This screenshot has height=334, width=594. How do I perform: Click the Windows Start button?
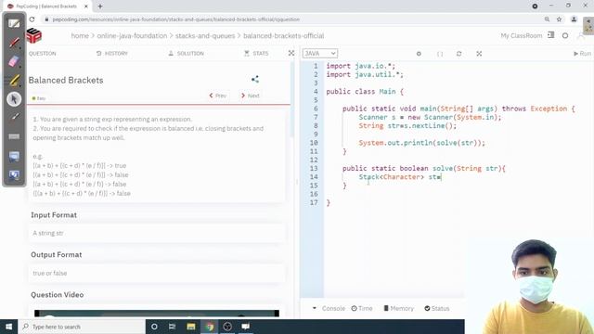[8, 327]
